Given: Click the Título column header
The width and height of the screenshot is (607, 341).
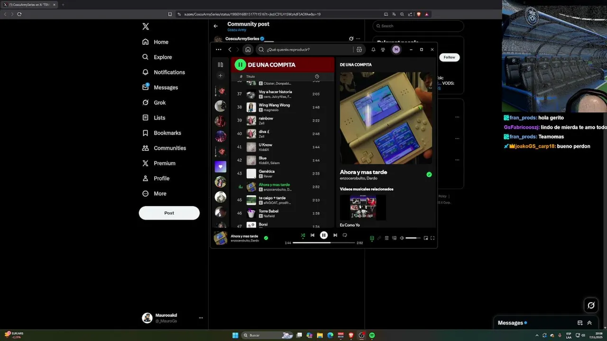Looking at the screenshot, I should point(250,76).
